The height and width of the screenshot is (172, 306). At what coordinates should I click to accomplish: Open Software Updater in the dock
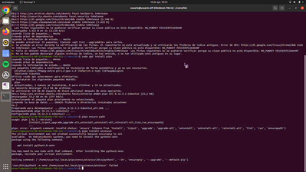pos(6,75)
